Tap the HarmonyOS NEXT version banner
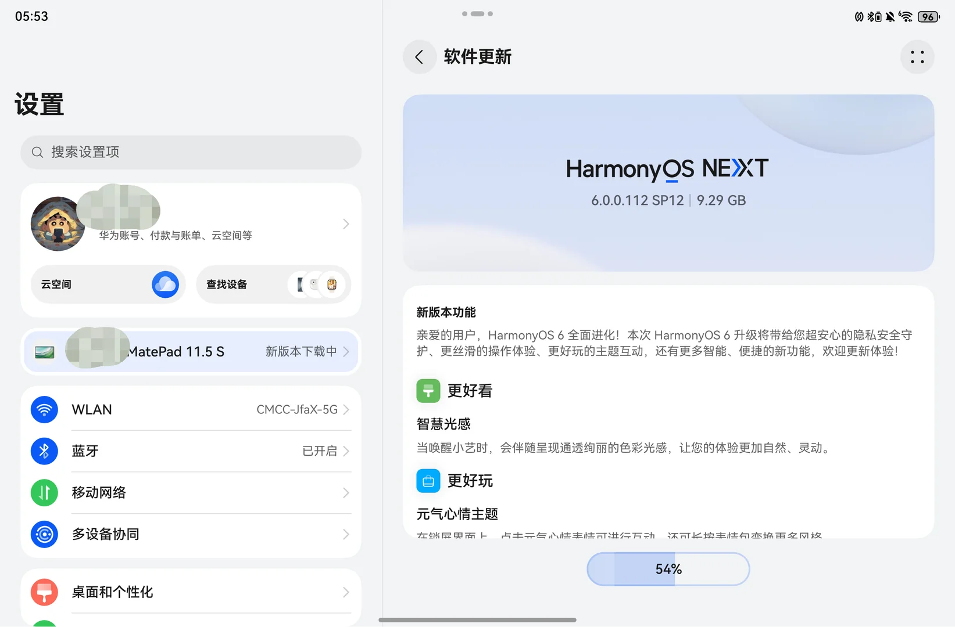Screen dimensions: 955x627 pyautogui.click(x=667, y=183)
